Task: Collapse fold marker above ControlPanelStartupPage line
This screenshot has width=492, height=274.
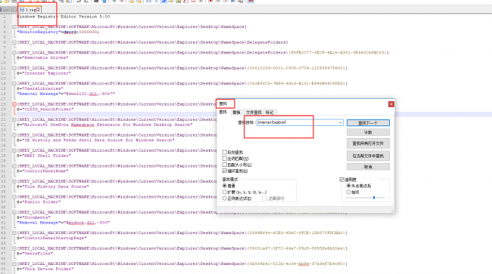Action: 14,232
